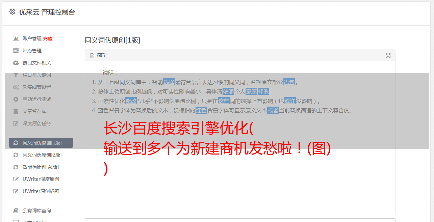Click the book icon for 公有词库查询
The image size is (434, 222).
pos(16,211)
